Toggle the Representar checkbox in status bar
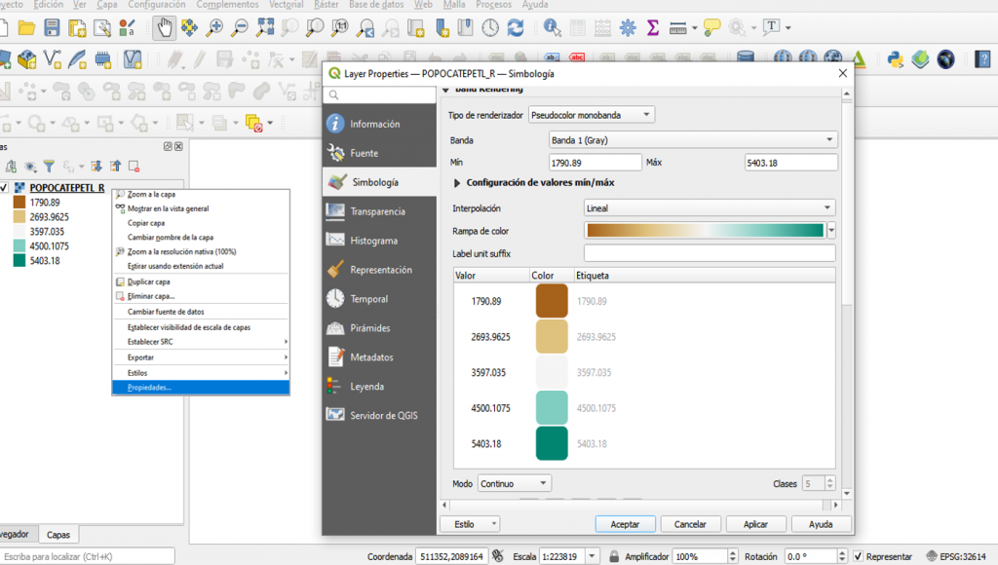 pos(858,556)
